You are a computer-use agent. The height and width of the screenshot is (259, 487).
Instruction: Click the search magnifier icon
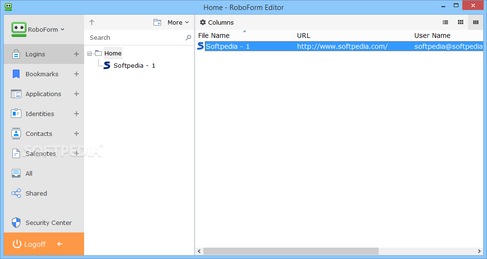point(188,37)
